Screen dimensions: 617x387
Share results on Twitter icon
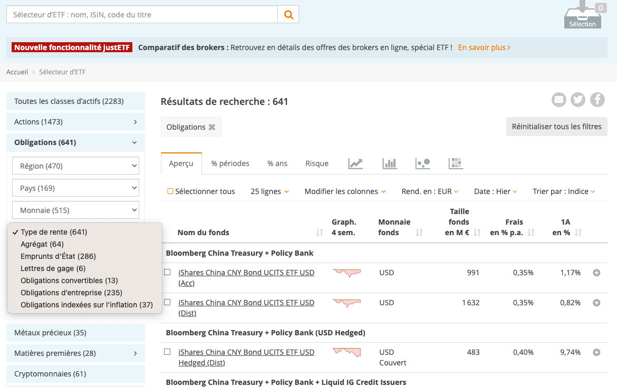578,100
